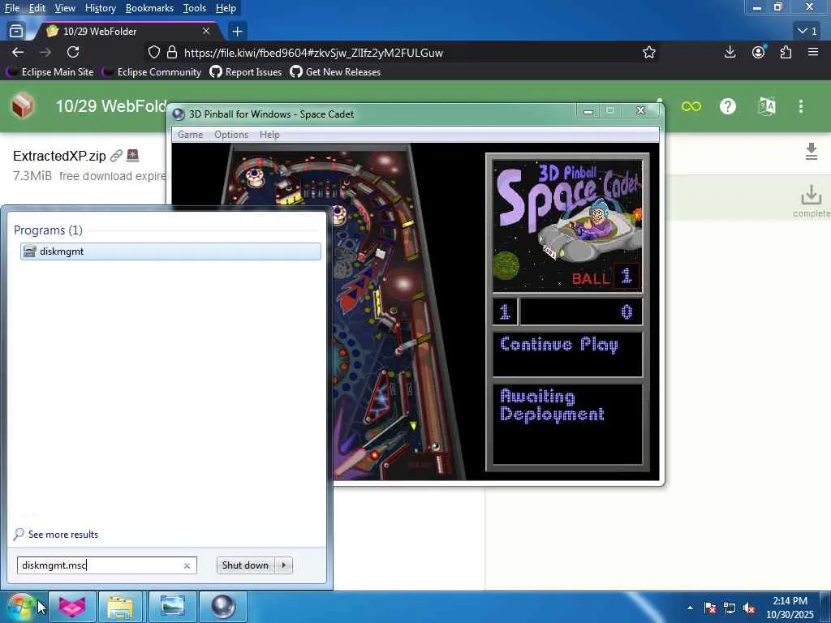Close the 10/29 WebFolder tab

click(x=206, y=32)
